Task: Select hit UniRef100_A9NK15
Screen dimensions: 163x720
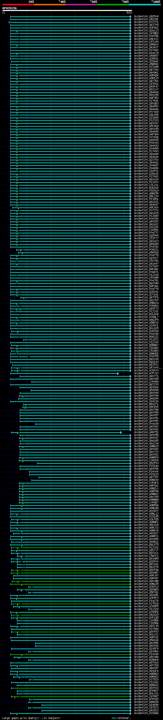Action: [x=146, y=446]
